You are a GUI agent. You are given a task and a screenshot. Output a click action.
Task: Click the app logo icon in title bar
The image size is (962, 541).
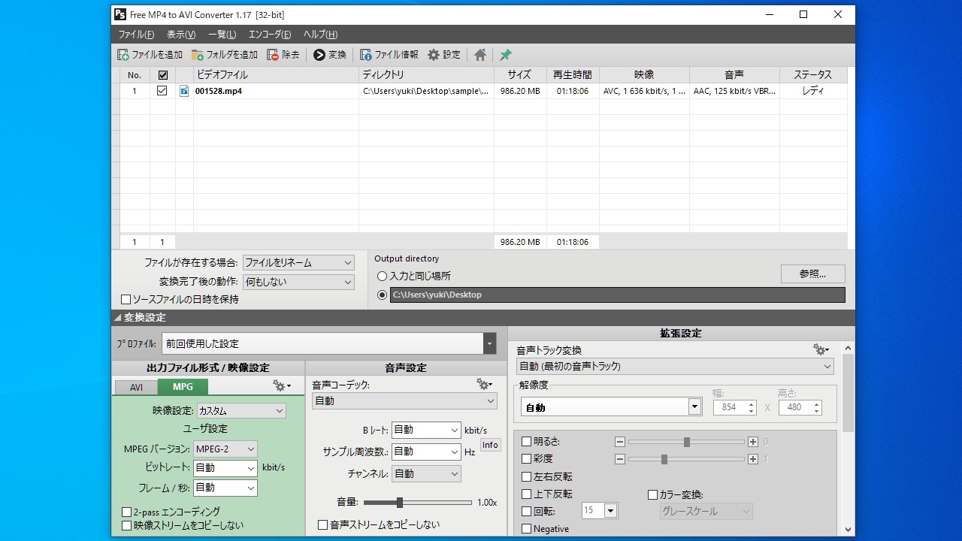[x=120, y=14]
